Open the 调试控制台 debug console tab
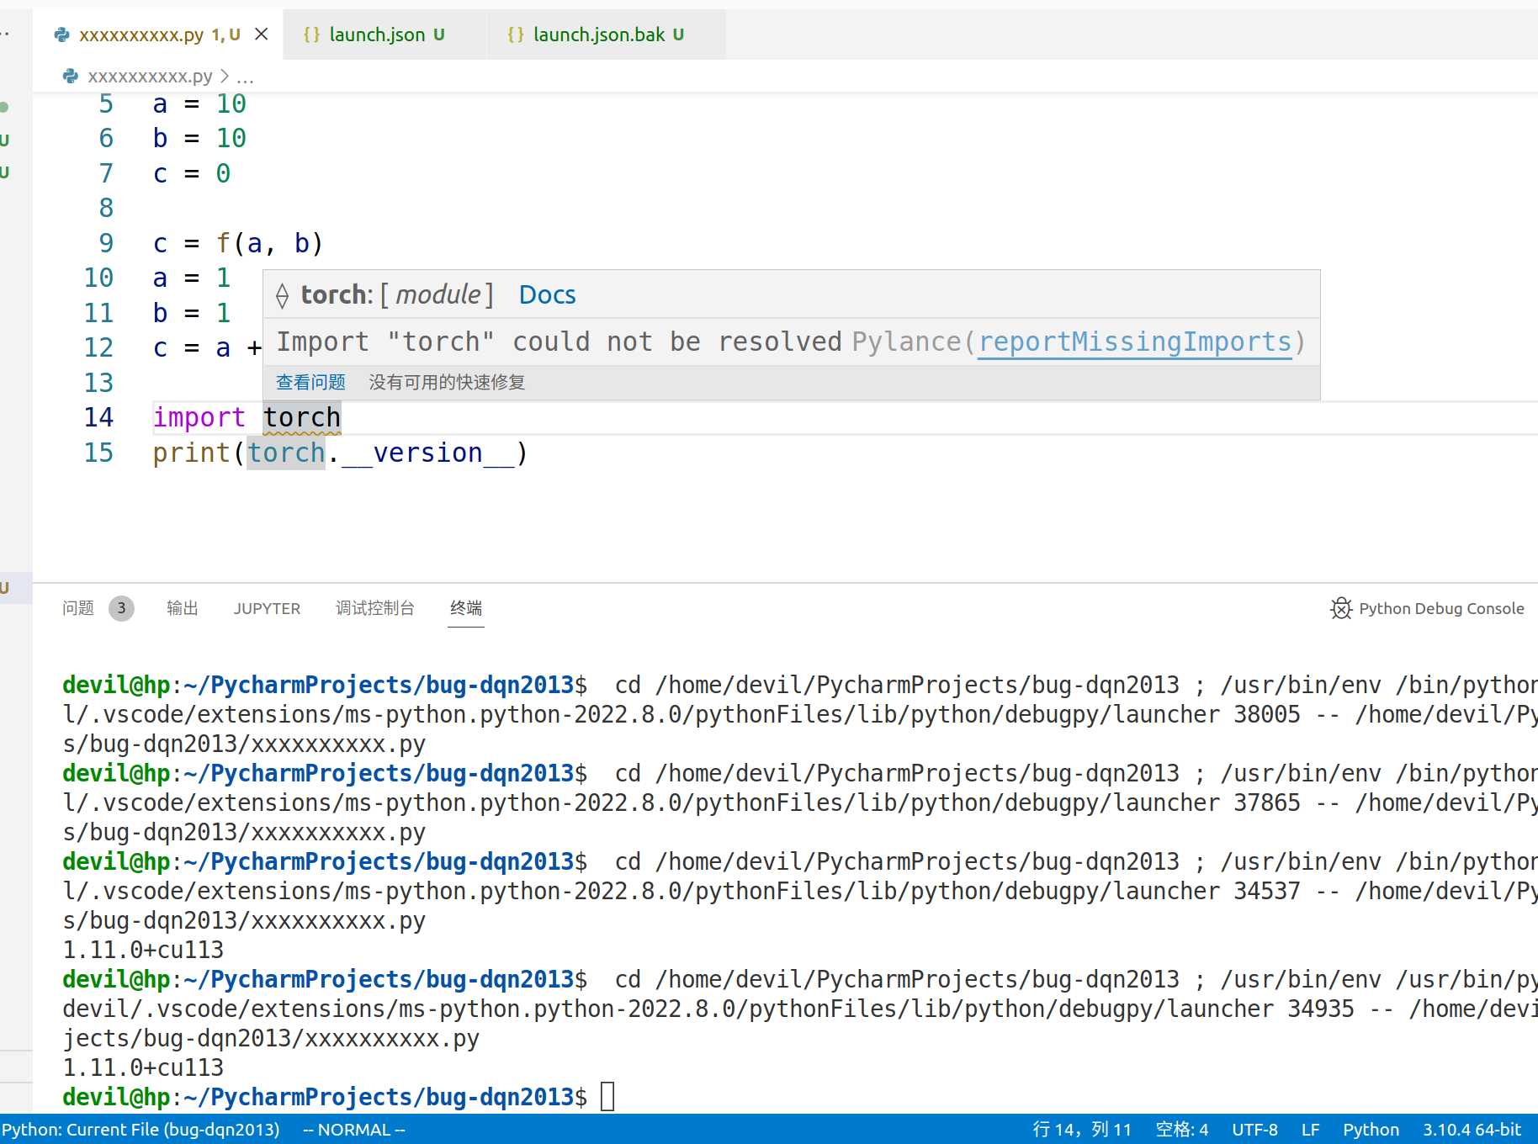Image resolution: width=1538 pixels, height=1144 pixels. tap(375, 607)
